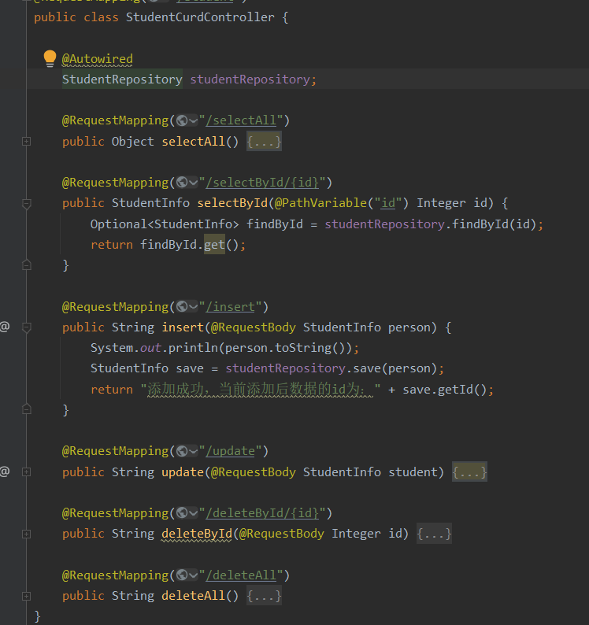Screen dimensions: 589x625
Task: Expand folded {...} body of selectAll()
Action: (x=264, y=142)
